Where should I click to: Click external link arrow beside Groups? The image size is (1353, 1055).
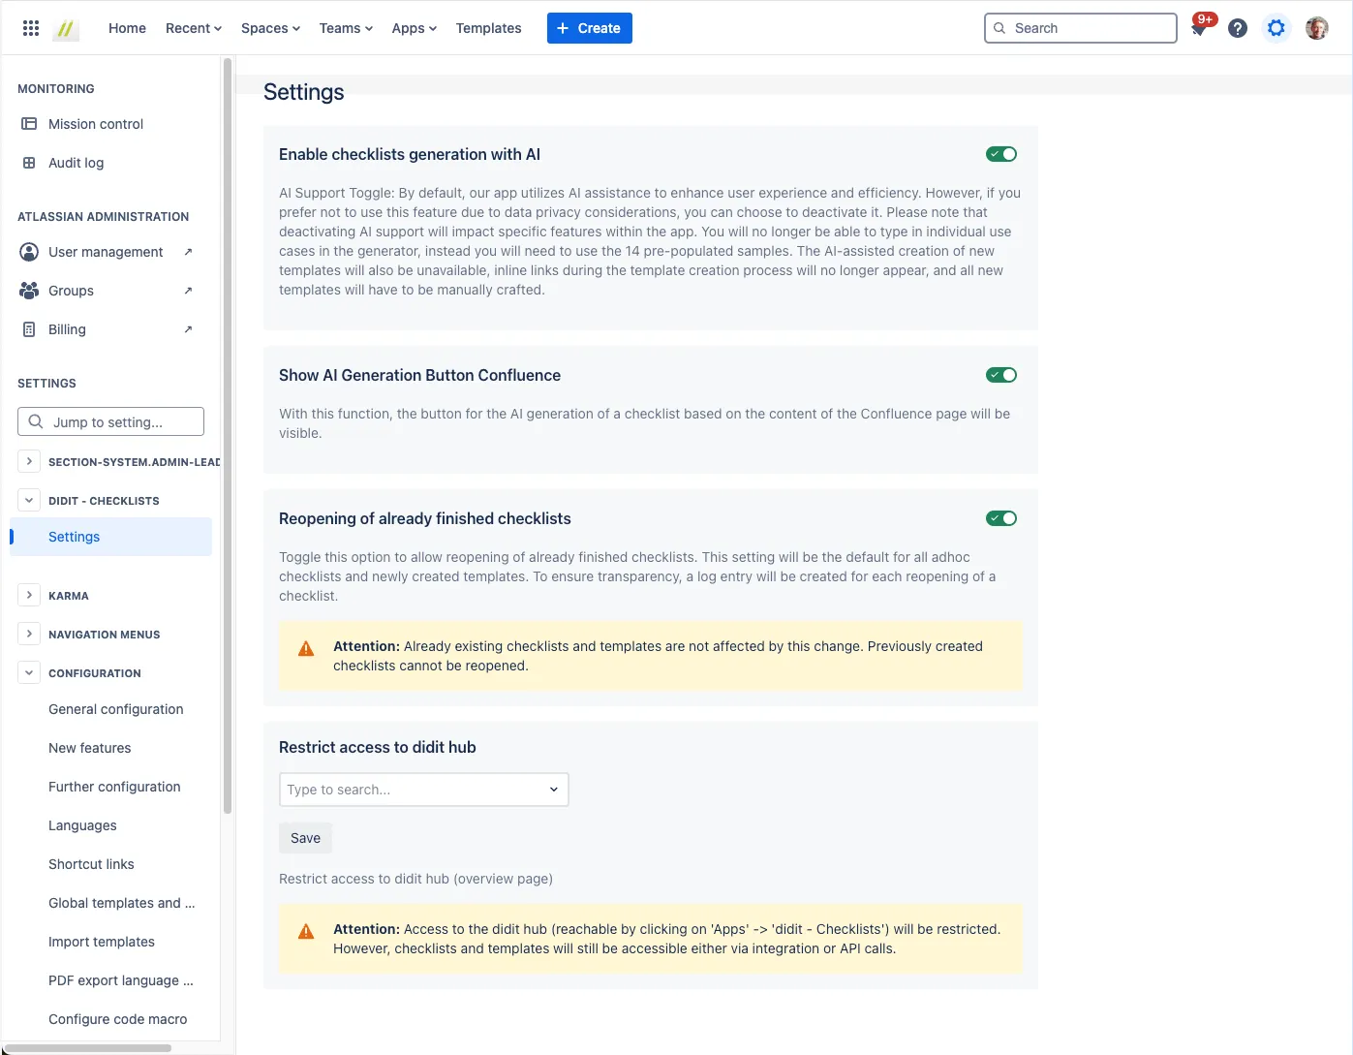(x=188, y=291)
